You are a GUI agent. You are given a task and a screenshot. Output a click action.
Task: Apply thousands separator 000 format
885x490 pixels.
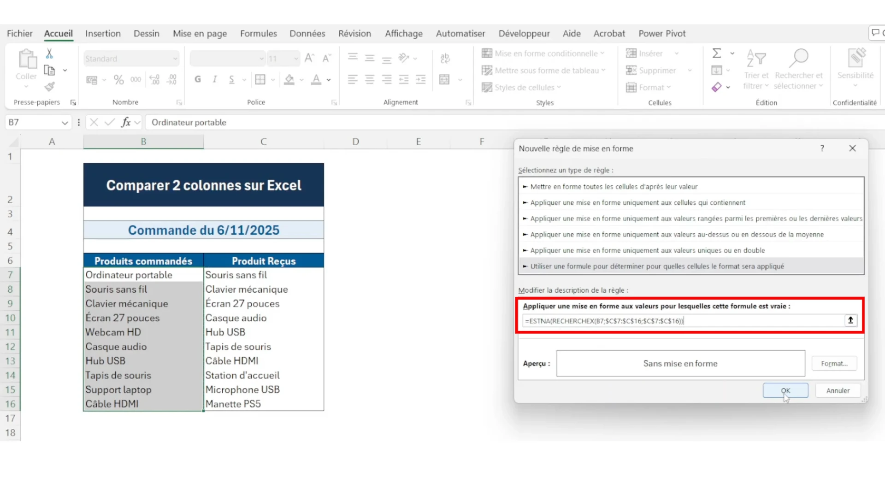(x=136, y=80)
